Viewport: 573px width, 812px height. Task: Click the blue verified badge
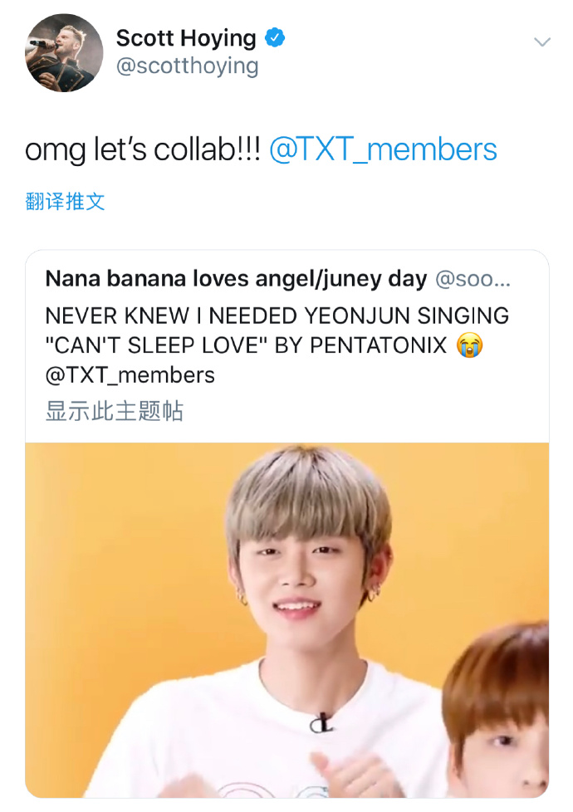[x=274, y=37]
